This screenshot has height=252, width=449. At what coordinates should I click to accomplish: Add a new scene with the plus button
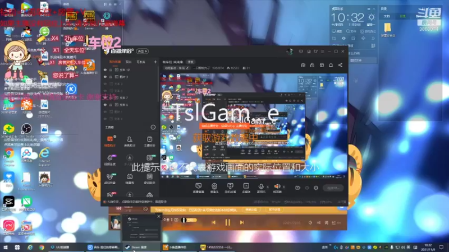(x=155, y=62)
